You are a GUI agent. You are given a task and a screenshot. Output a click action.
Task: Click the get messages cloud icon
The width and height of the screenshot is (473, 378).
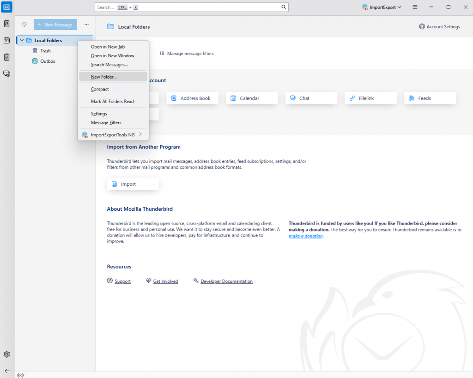pos(24,24)
